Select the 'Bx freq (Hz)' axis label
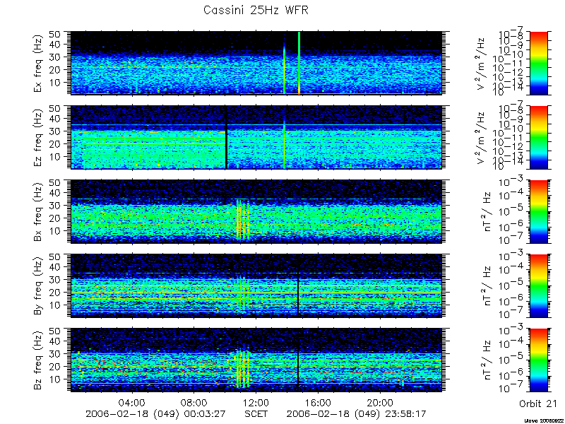The width and height of the screenshot is (565, 424). tap(39, 211)
